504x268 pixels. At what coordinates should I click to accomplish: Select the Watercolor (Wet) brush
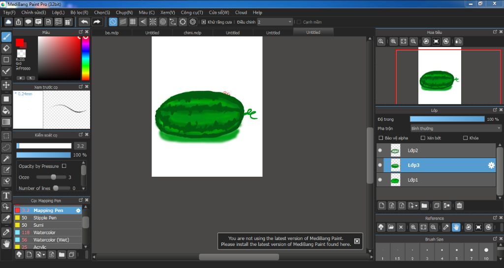coord(48,240)
